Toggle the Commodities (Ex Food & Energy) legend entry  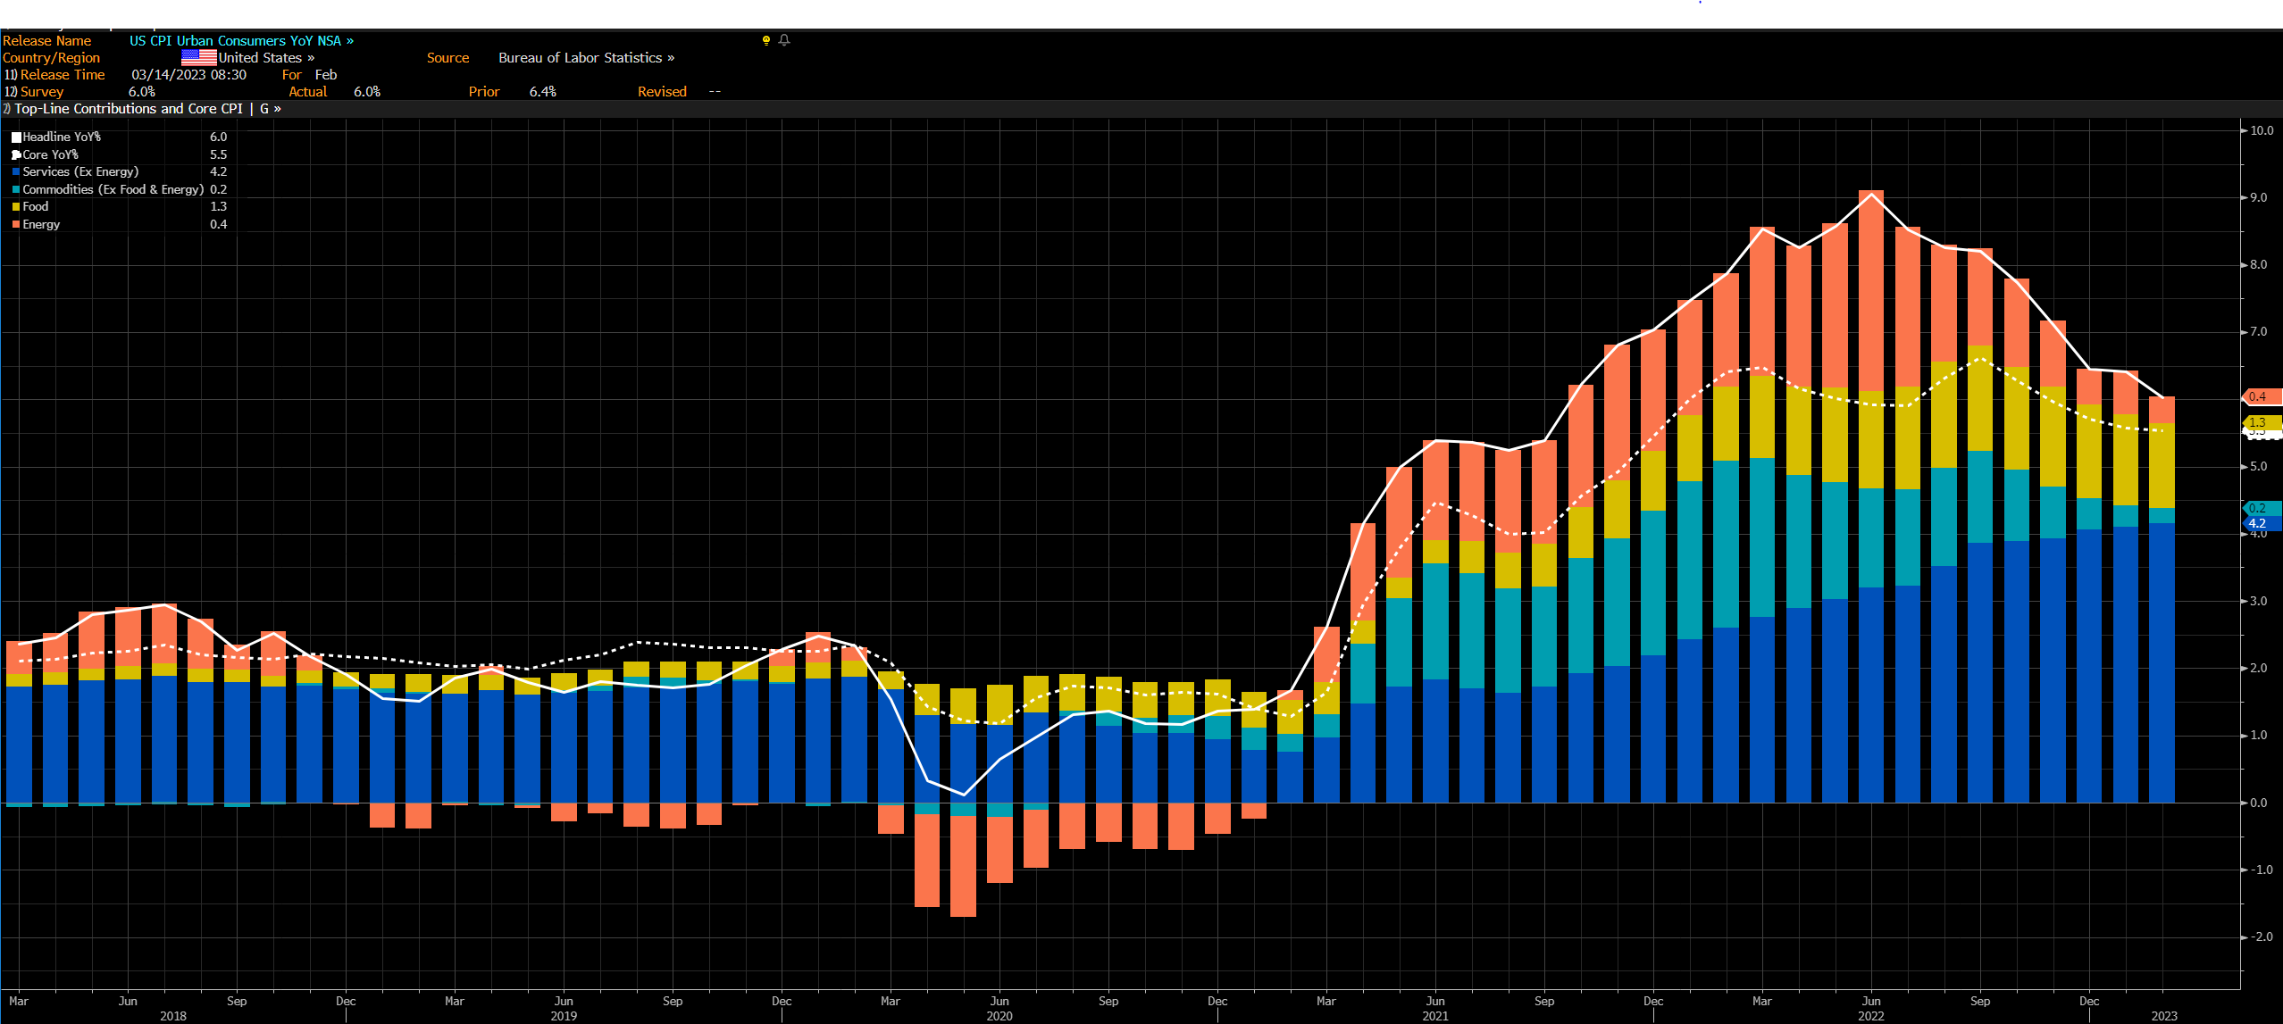(x=113, y=189)
